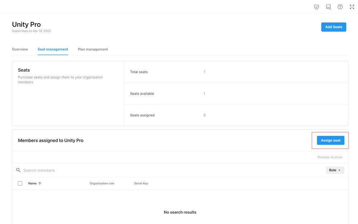Click the Name column header
The width and height of the screenshot is (358, 224).
[32, 183]
